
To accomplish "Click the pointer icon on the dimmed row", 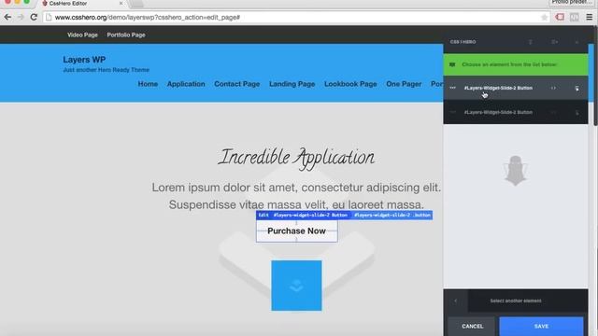I will (x=577, y=113).
